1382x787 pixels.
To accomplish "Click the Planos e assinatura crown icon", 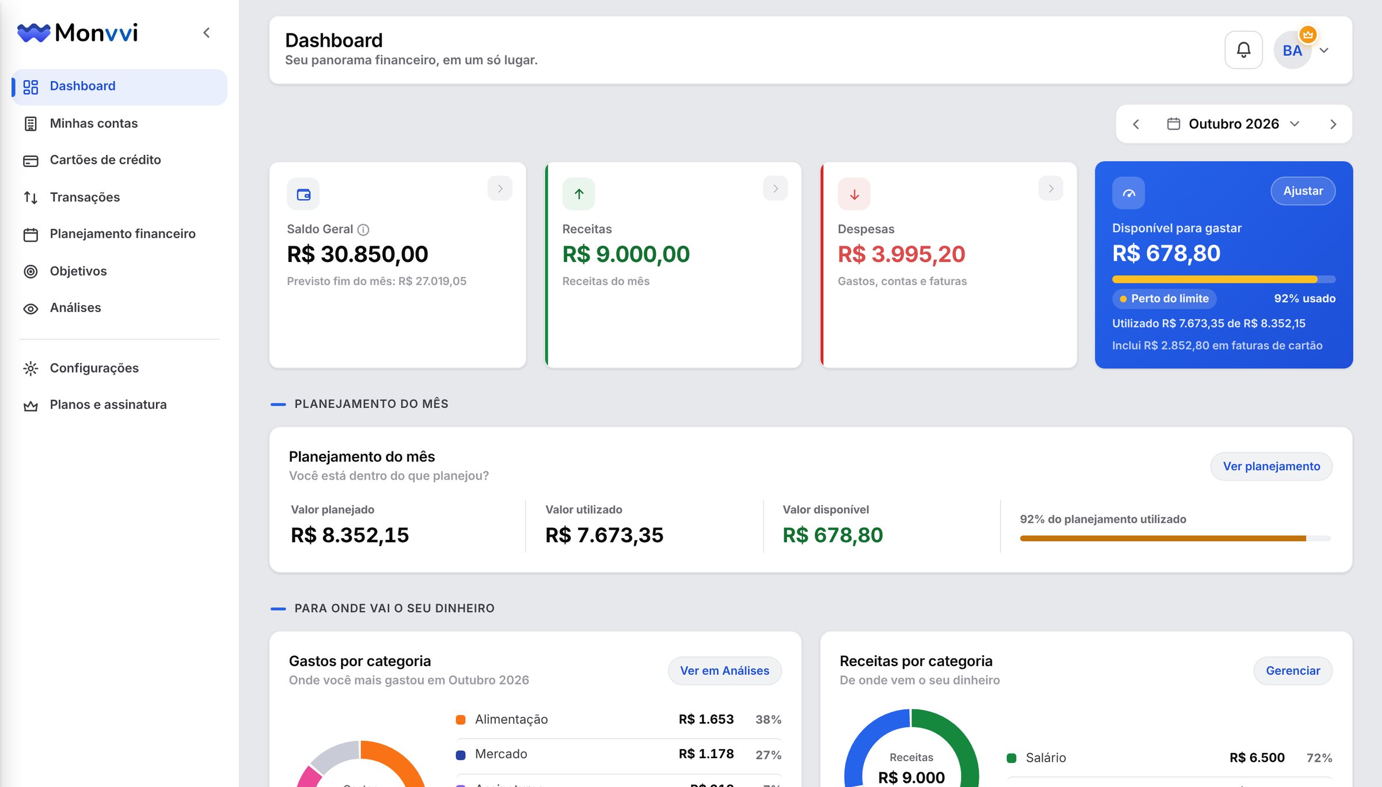I will click(31, 405).
